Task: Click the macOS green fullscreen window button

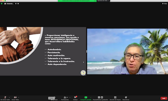Action: pyautogui.click(x=5, y=1)
